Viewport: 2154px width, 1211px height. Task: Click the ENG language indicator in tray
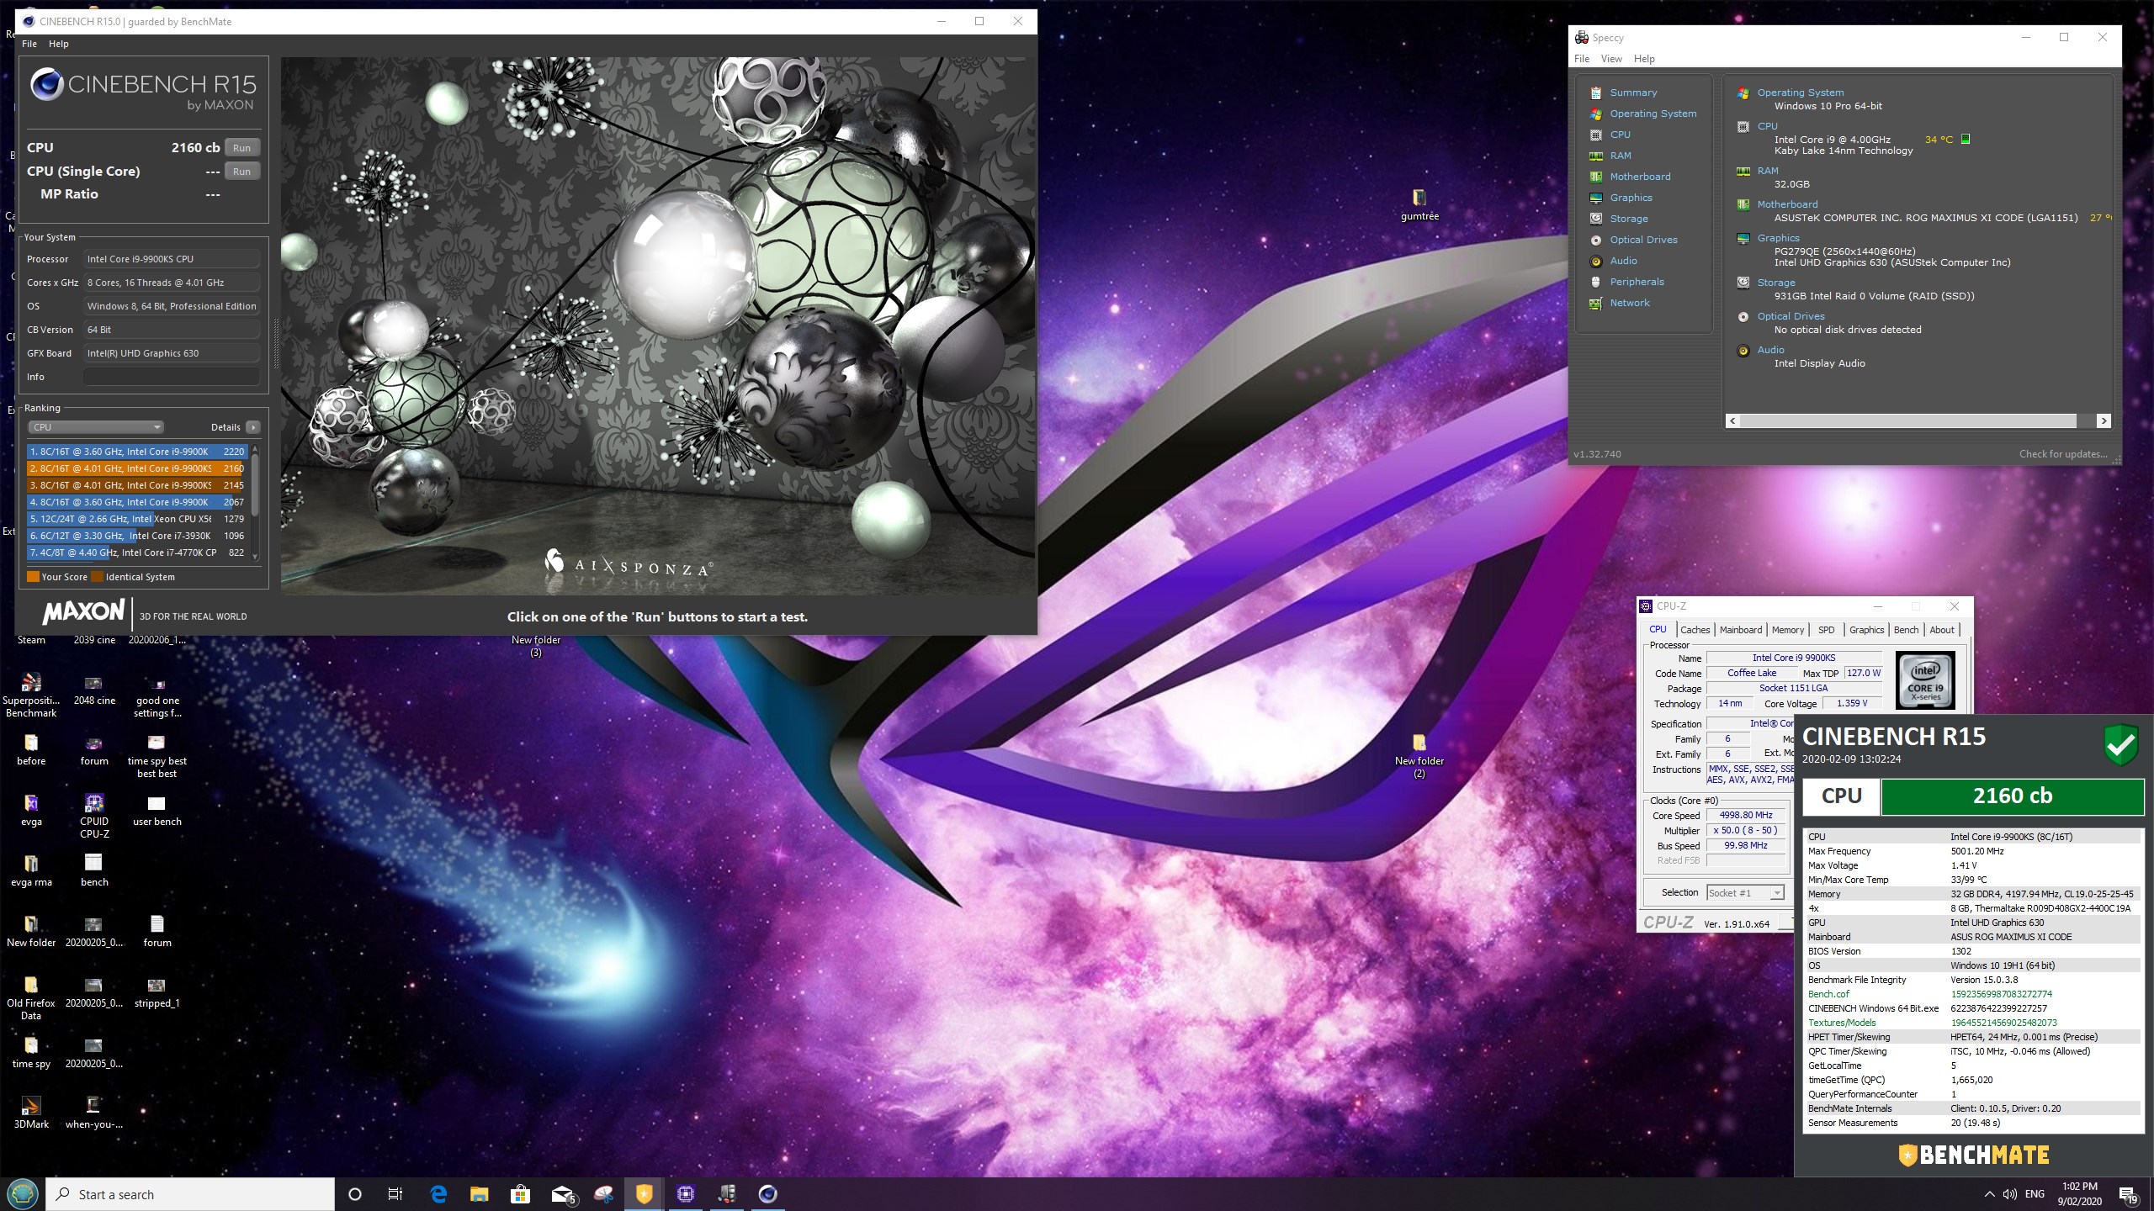(2035, 1194)
